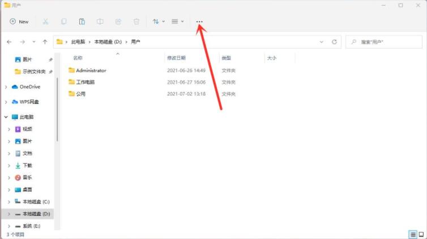The width and height of the screenshot is (427, 239).
Task: Open the View layout dropdown
Action: point(178,21)
